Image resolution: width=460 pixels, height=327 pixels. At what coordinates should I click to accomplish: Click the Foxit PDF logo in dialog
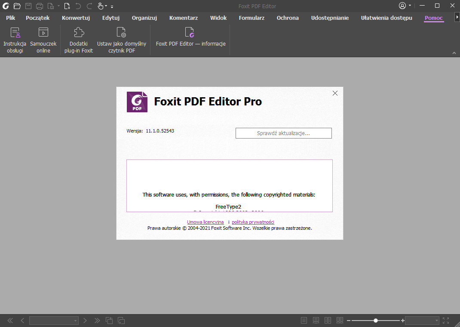(x=137, y=102)
